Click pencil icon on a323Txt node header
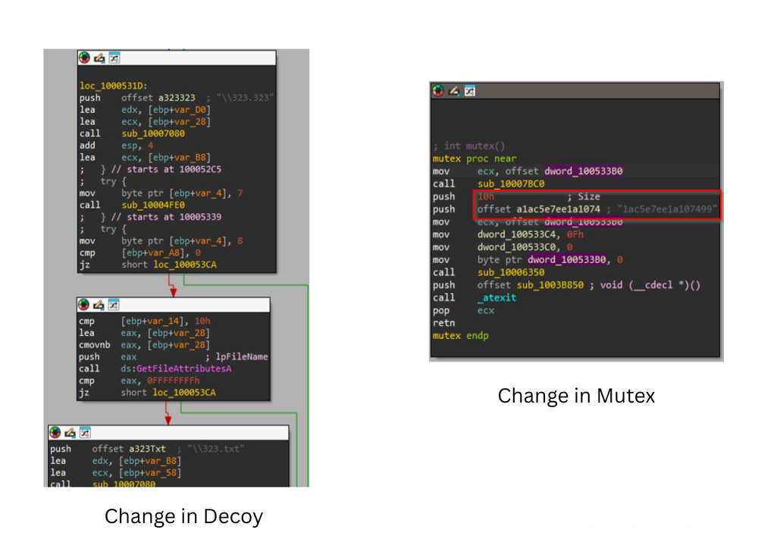Viewport: 758px width, 536px height. 71,432
